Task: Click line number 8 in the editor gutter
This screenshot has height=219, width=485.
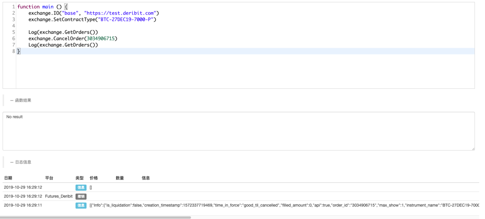Action: [x=13, y=51]
